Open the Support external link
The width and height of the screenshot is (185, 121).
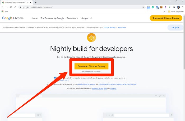[x=87, y=18]
